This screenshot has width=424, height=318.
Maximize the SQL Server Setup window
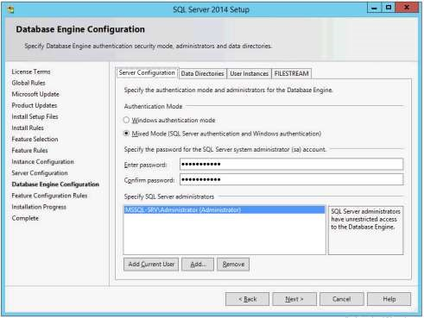(389, 8)
